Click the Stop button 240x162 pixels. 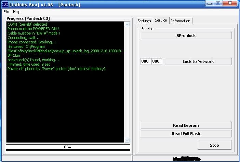click(x=214, y=145)
